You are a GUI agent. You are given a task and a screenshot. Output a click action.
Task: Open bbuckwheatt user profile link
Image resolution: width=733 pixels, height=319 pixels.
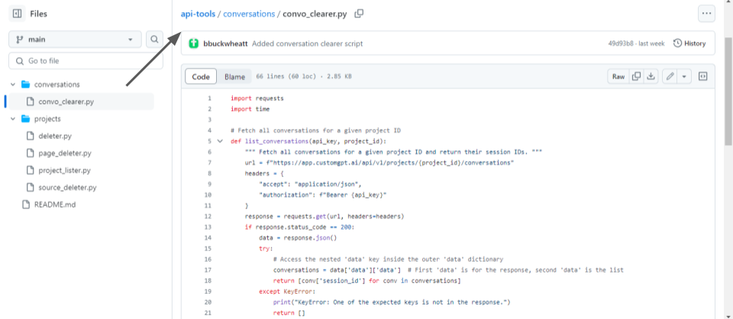(226, 43)
